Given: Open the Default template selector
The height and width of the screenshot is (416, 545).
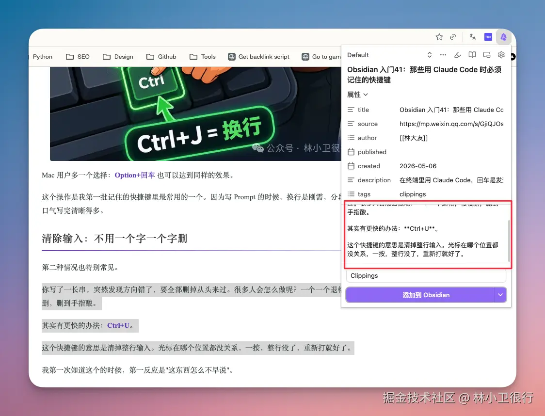Looking at the screenshot, I should click(389, 55).
